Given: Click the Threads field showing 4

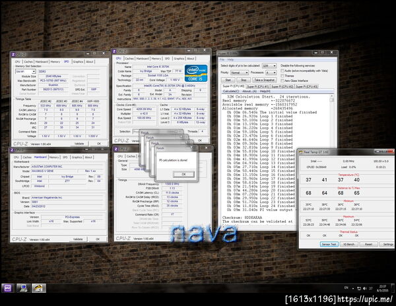Looking at the screenshot, I should pos(202,131).
